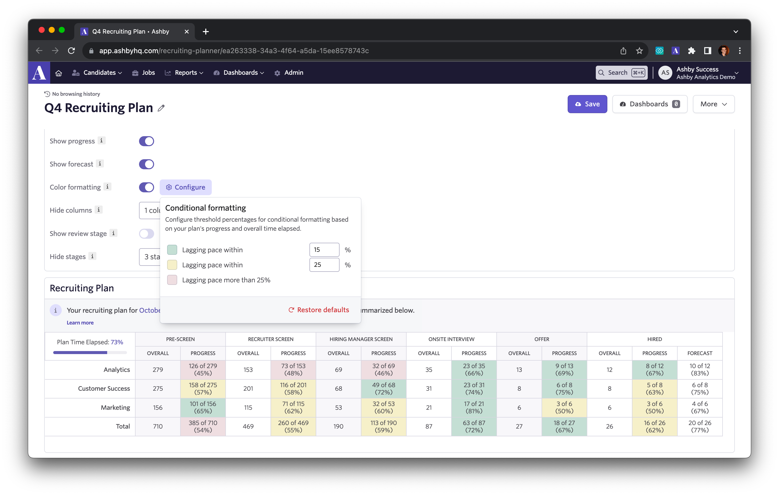Click info icon beside Color formatting
The width and height of the screenshot is (779, 495).
pos(107,187)
